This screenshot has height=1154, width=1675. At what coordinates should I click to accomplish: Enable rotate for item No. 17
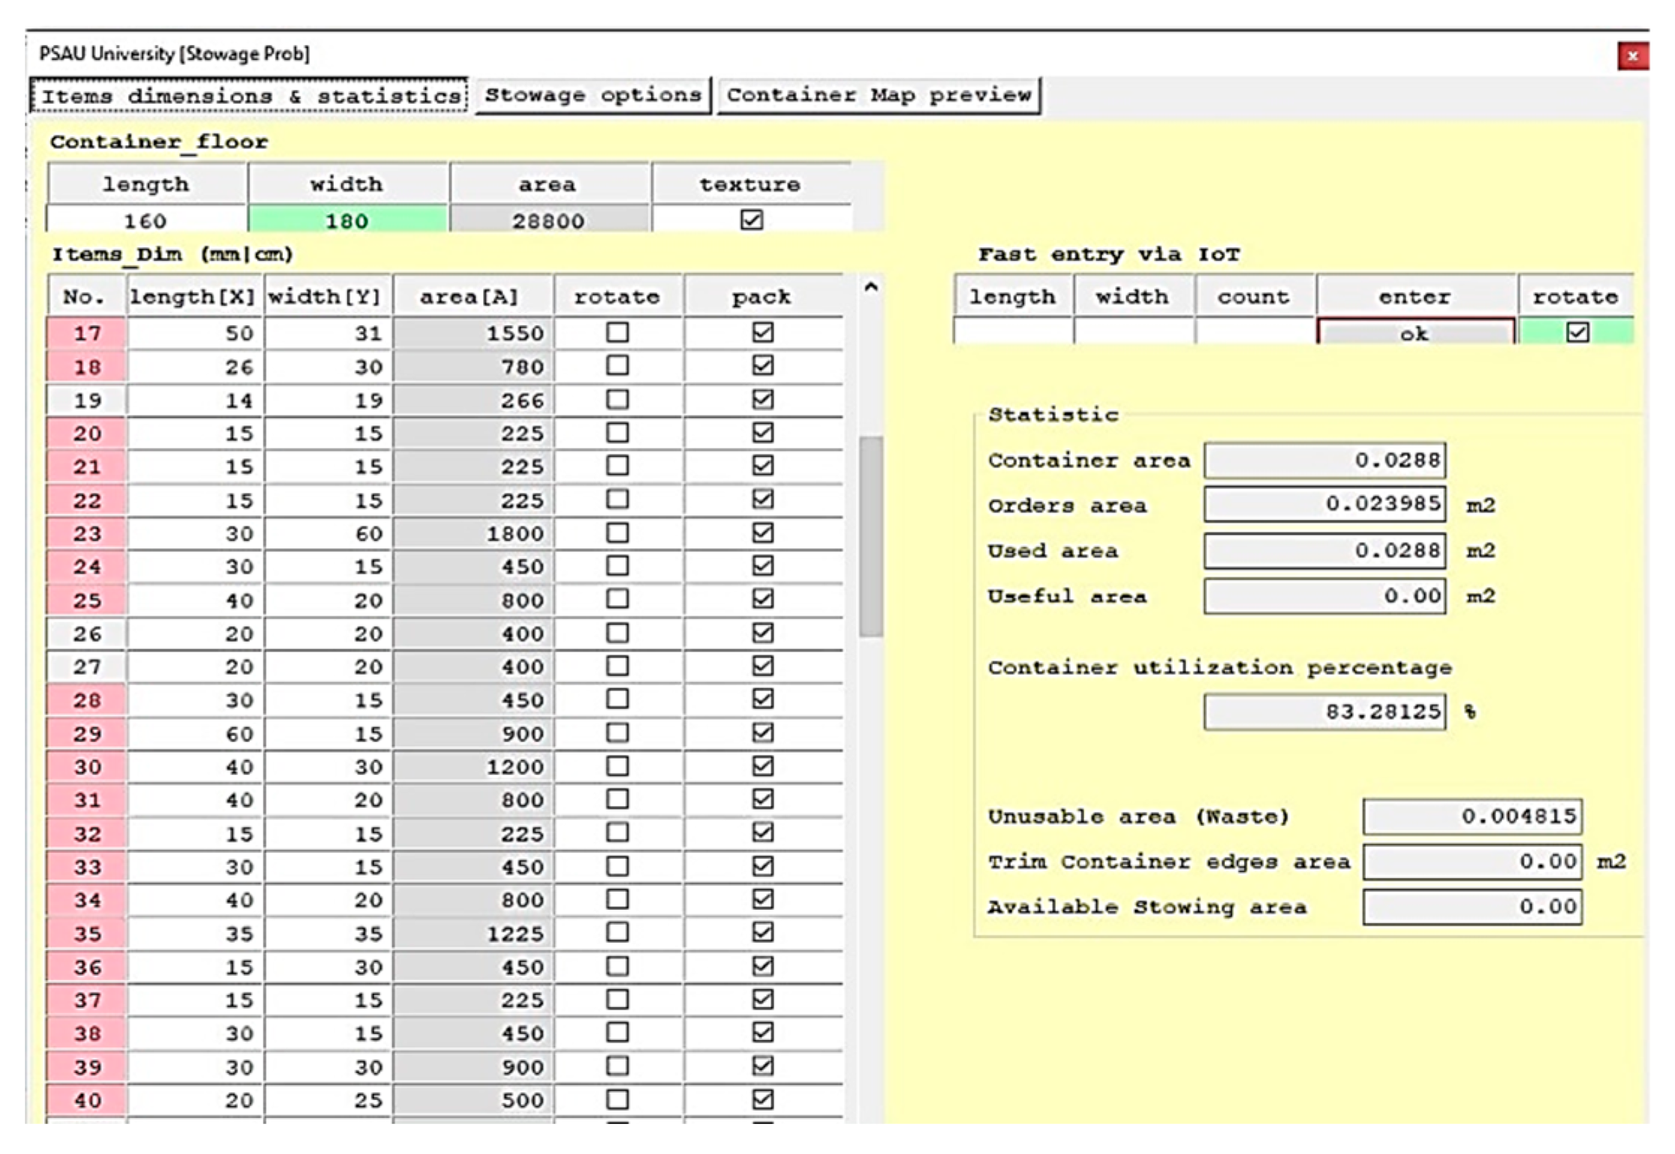[x=617, y=332]
